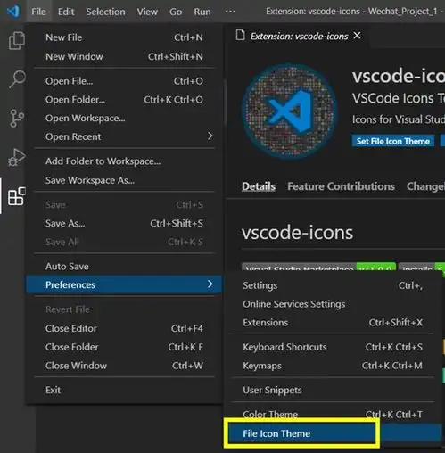The height and width of the screenshot is (453, 445).
Task: Open the Explorer view in activity bar
Action: coord(17,40)
